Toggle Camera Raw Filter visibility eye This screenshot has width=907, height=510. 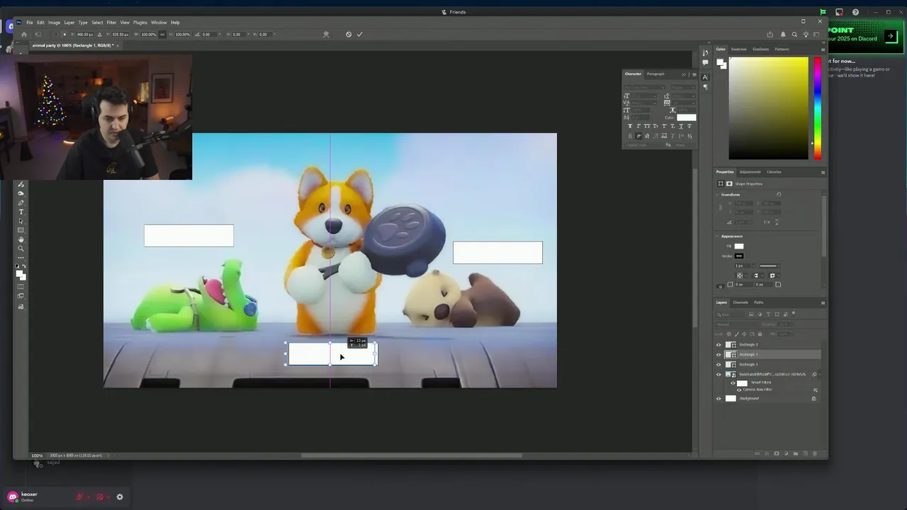pos(739,390)
